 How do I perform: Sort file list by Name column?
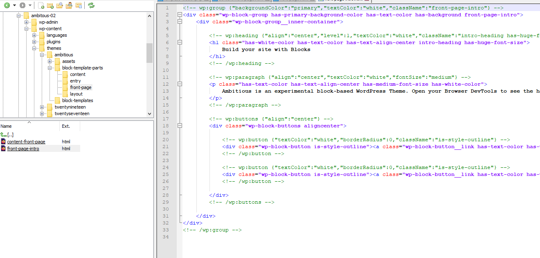7,126
